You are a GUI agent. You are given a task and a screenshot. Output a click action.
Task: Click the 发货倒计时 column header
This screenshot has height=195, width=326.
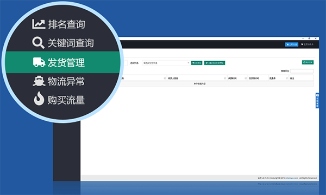point(258,79)
